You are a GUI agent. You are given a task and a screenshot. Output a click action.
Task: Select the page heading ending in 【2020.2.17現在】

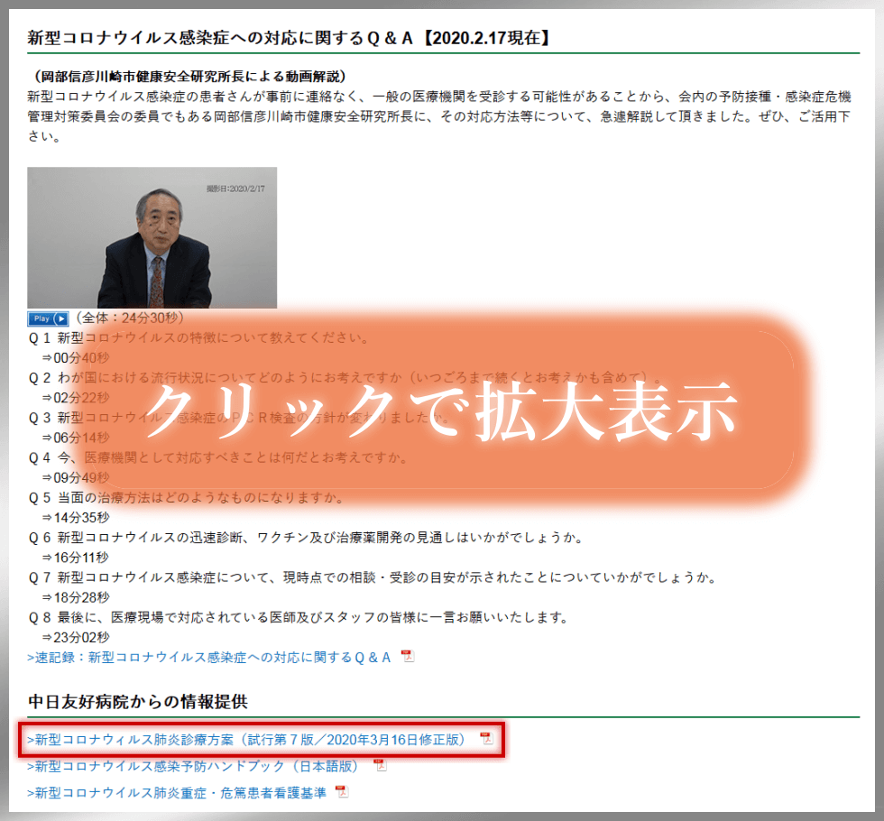click(x=288, y=38)
